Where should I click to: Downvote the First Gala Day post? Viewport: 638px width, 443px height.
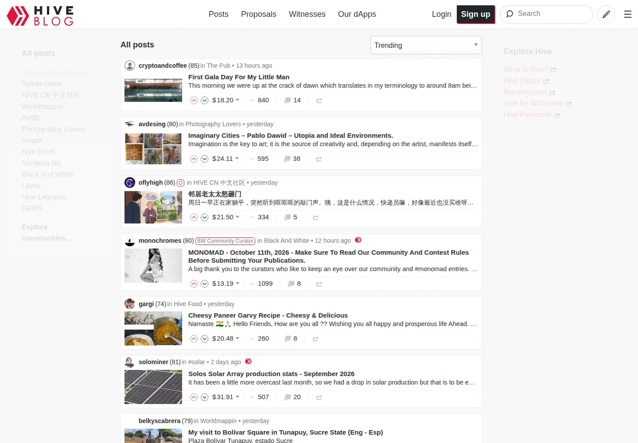click(x=205, y=101)
